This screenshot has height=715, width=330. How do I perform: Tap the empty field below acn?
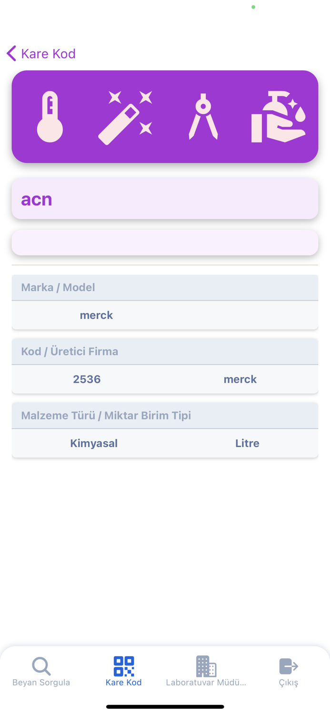(165, 243)
